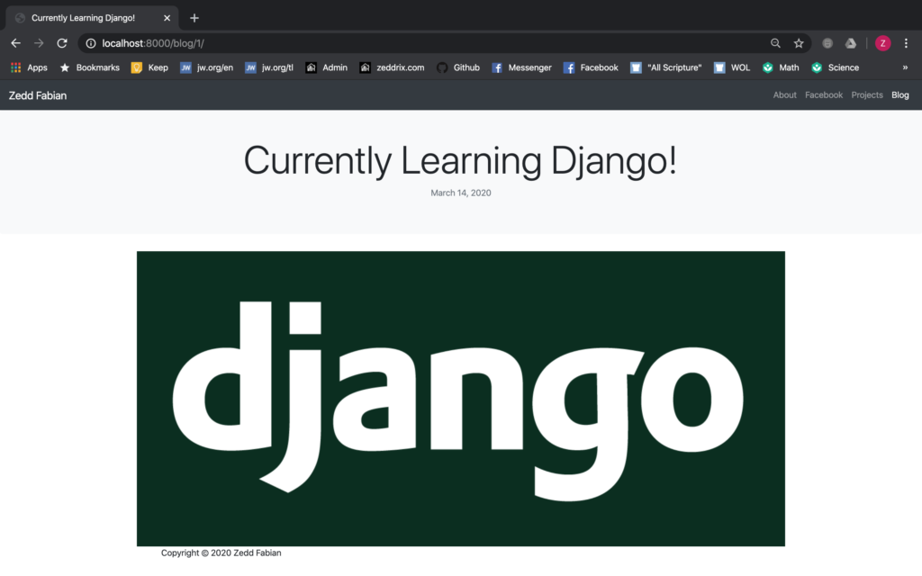Open the "All Scripture" bookmark
This screenshot has height=576, width=922.
[666, 67]
